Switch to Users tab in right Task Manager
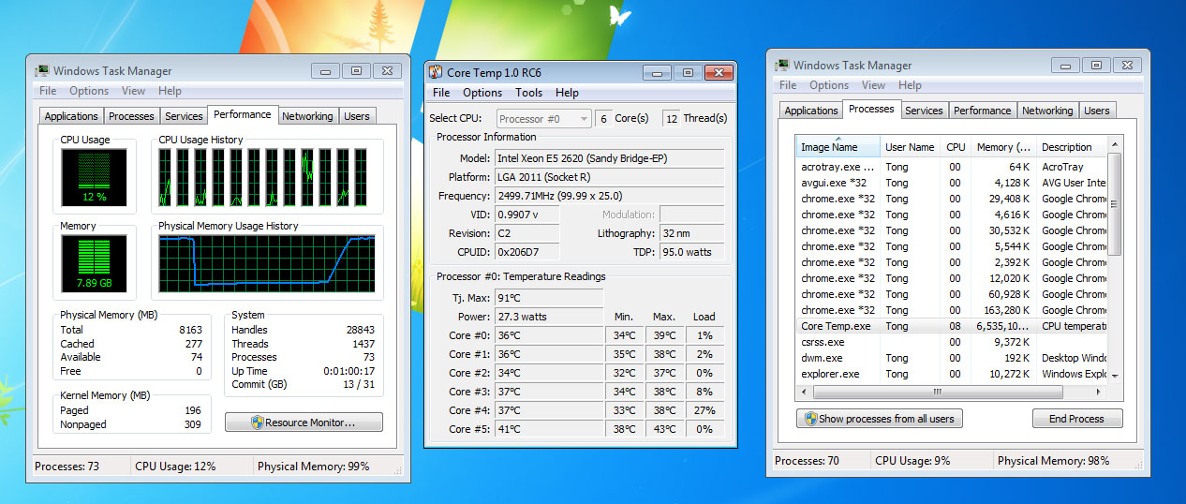The image size is (1186, 504). click(1097, 111)
